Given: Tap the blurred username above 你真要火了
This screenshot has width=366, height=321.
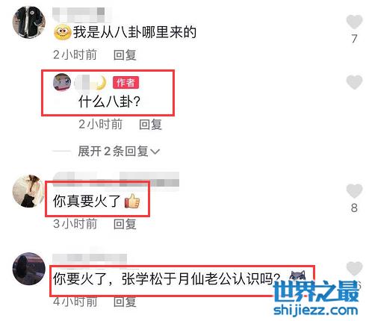Looking at the screenshot, I should coord(116,180).
